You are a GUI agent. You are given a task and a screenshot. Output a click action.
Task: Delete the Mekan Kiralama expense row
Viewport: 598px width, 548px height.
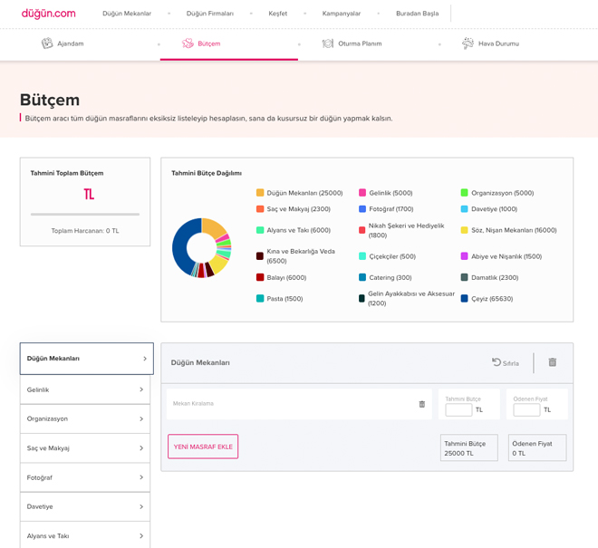[x=421, y=404]
